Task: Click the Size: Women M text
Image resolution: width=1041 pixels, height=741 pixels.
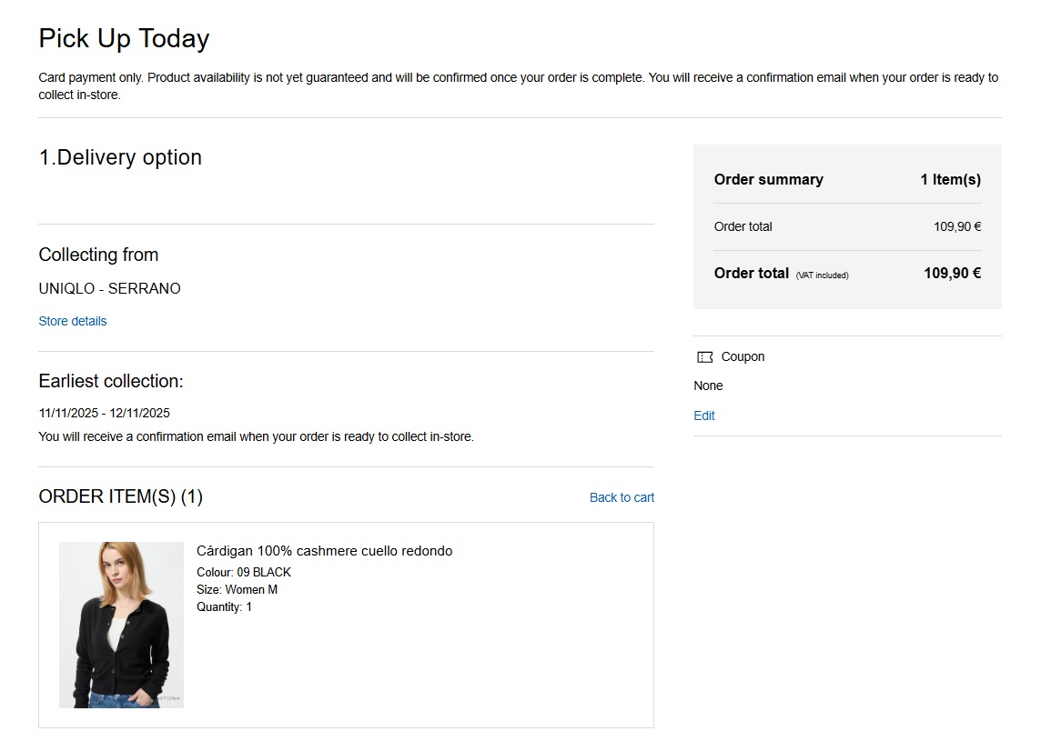Action: 237,589
